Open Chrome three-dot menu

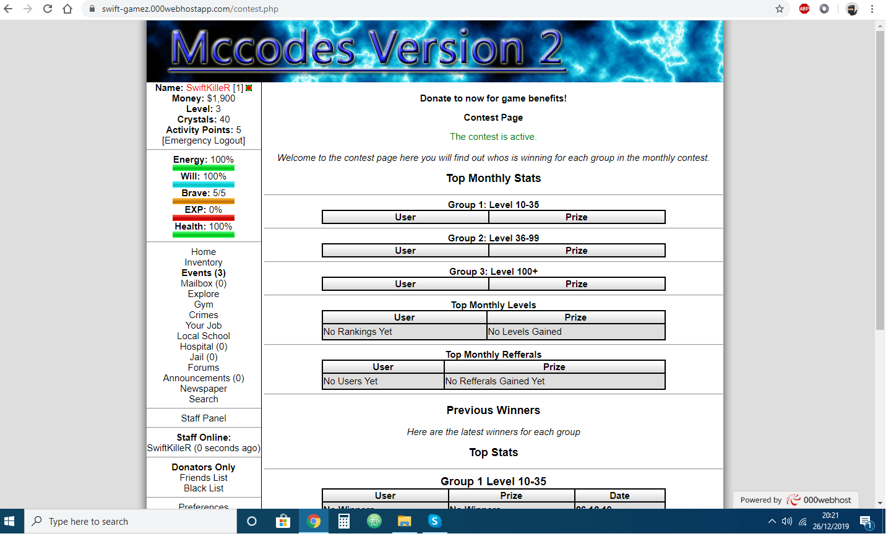point(872,9)
